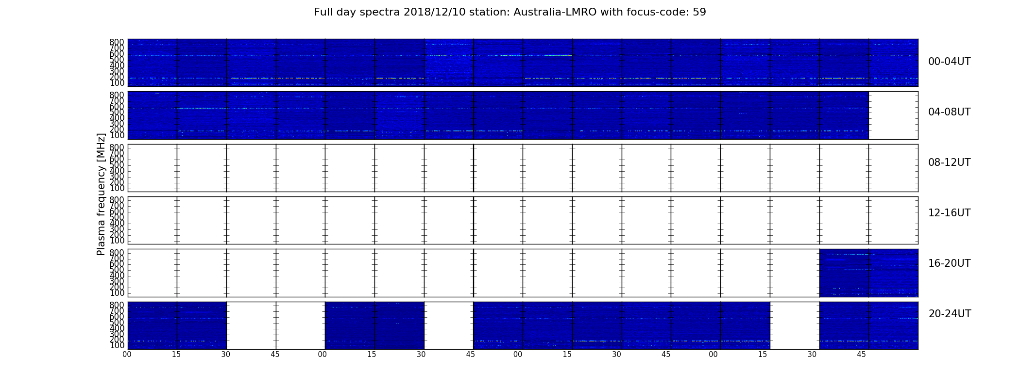Select the 'Plasma frequency [MHz]' axis label
Screen dimensions: 1020x388
tap(101, 194)
